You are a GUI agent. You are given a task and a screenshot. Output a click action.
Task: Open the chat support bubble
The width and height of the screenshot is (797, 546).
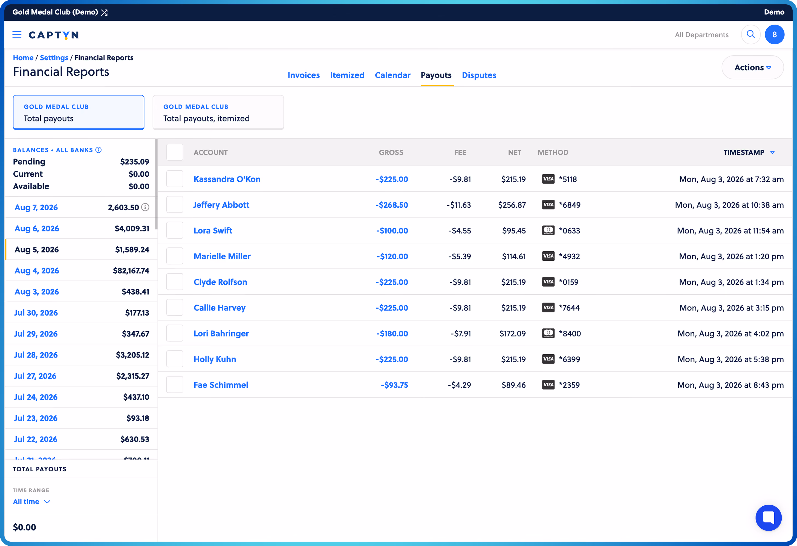tap(768, 518)
